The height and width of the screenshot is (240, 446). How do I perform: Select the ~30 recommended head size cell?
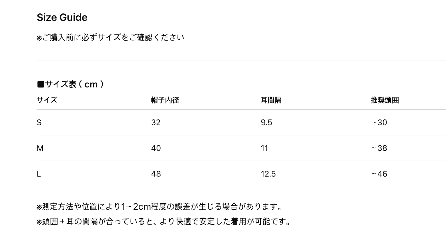[x=379, y=123]
